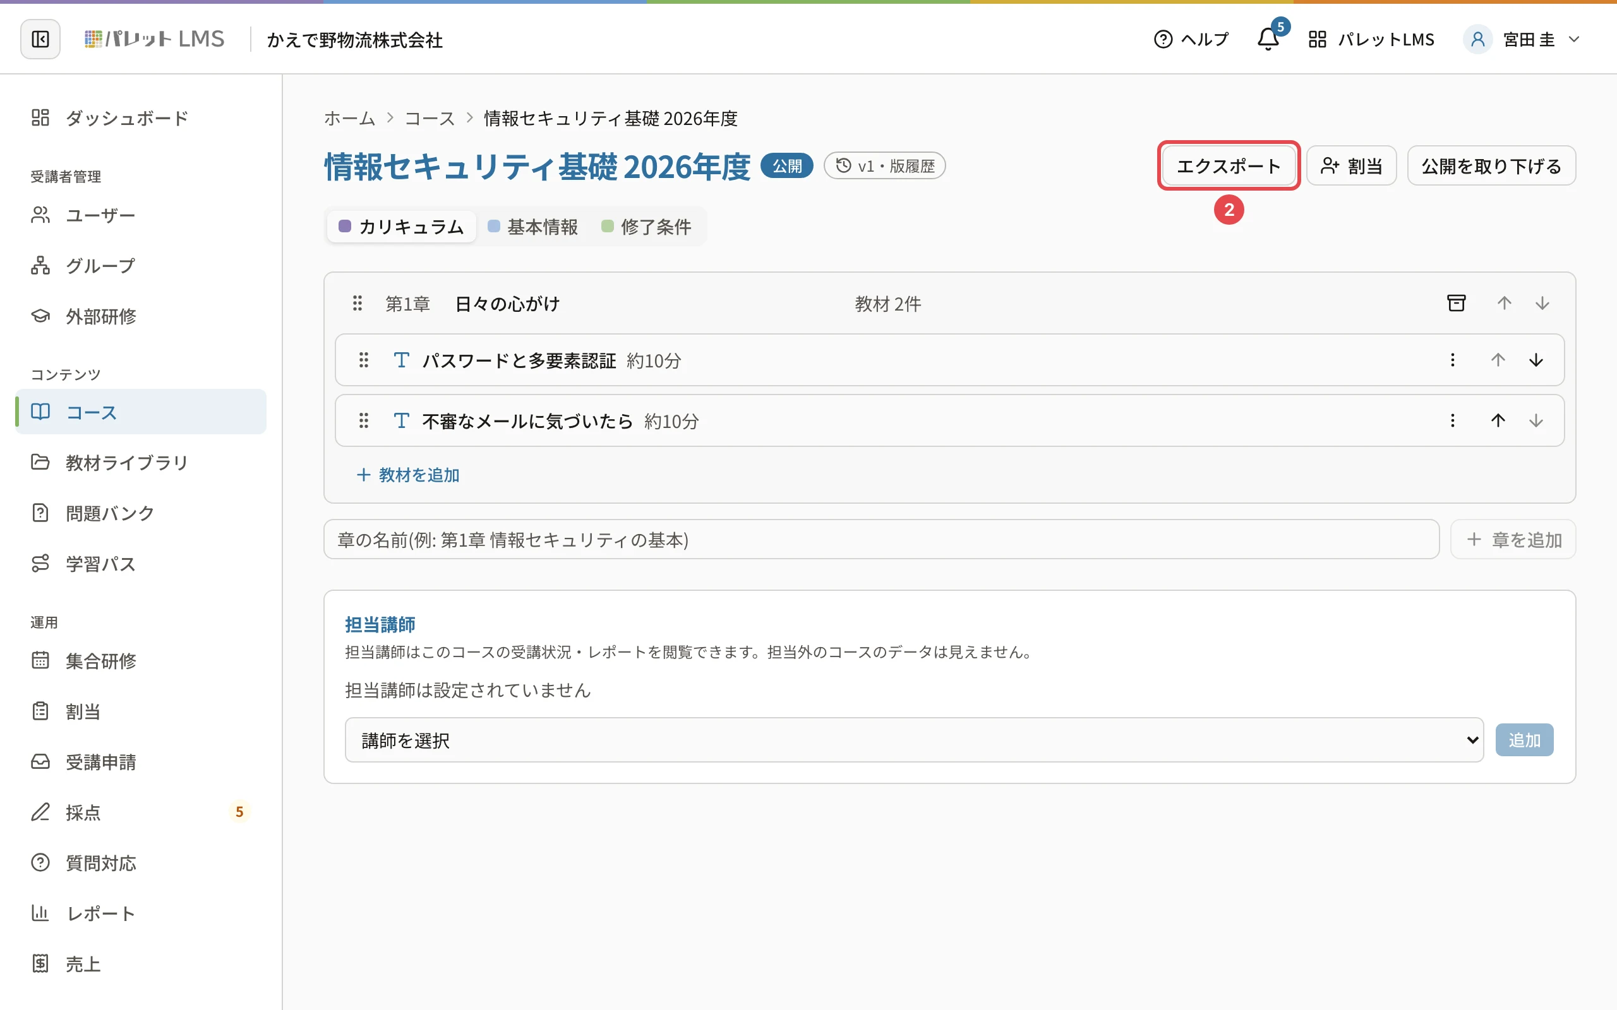Open レポート in the sidebar
Screen dimensions: 1617x1010
[x=141, y=913]
